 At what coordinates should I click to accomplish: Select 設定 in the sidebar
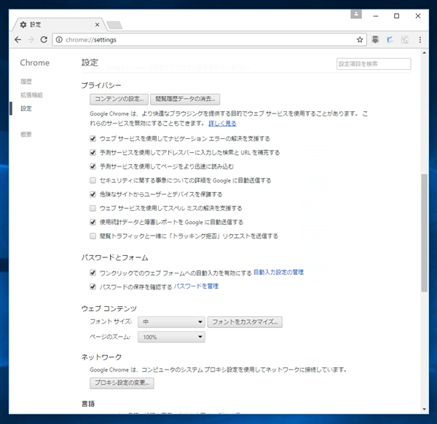point(26,108)
